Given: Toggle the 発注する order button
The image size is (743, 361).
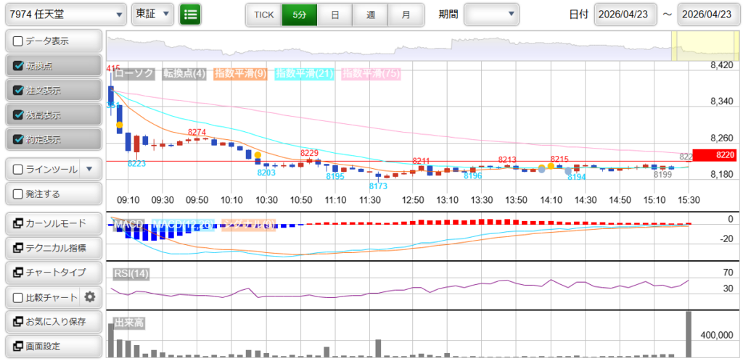Looking at the screenshot, I should 52,194.
